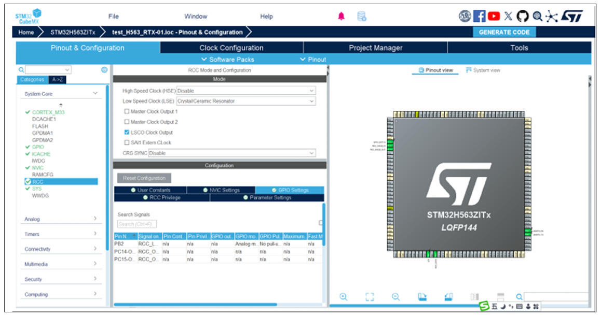Click the Search Signals input field
The width and height of the screenshot is (600, 317).
coord(137,224)
